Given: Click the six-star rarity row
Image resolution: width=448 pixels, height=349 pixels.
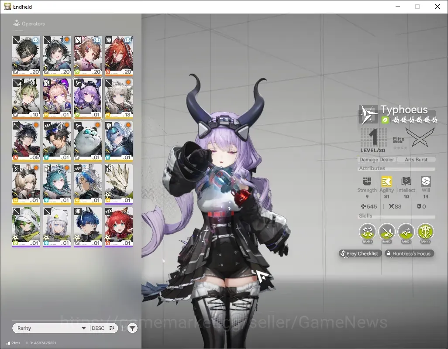Looking at the screenshot, I should click(x=415, y=120).
